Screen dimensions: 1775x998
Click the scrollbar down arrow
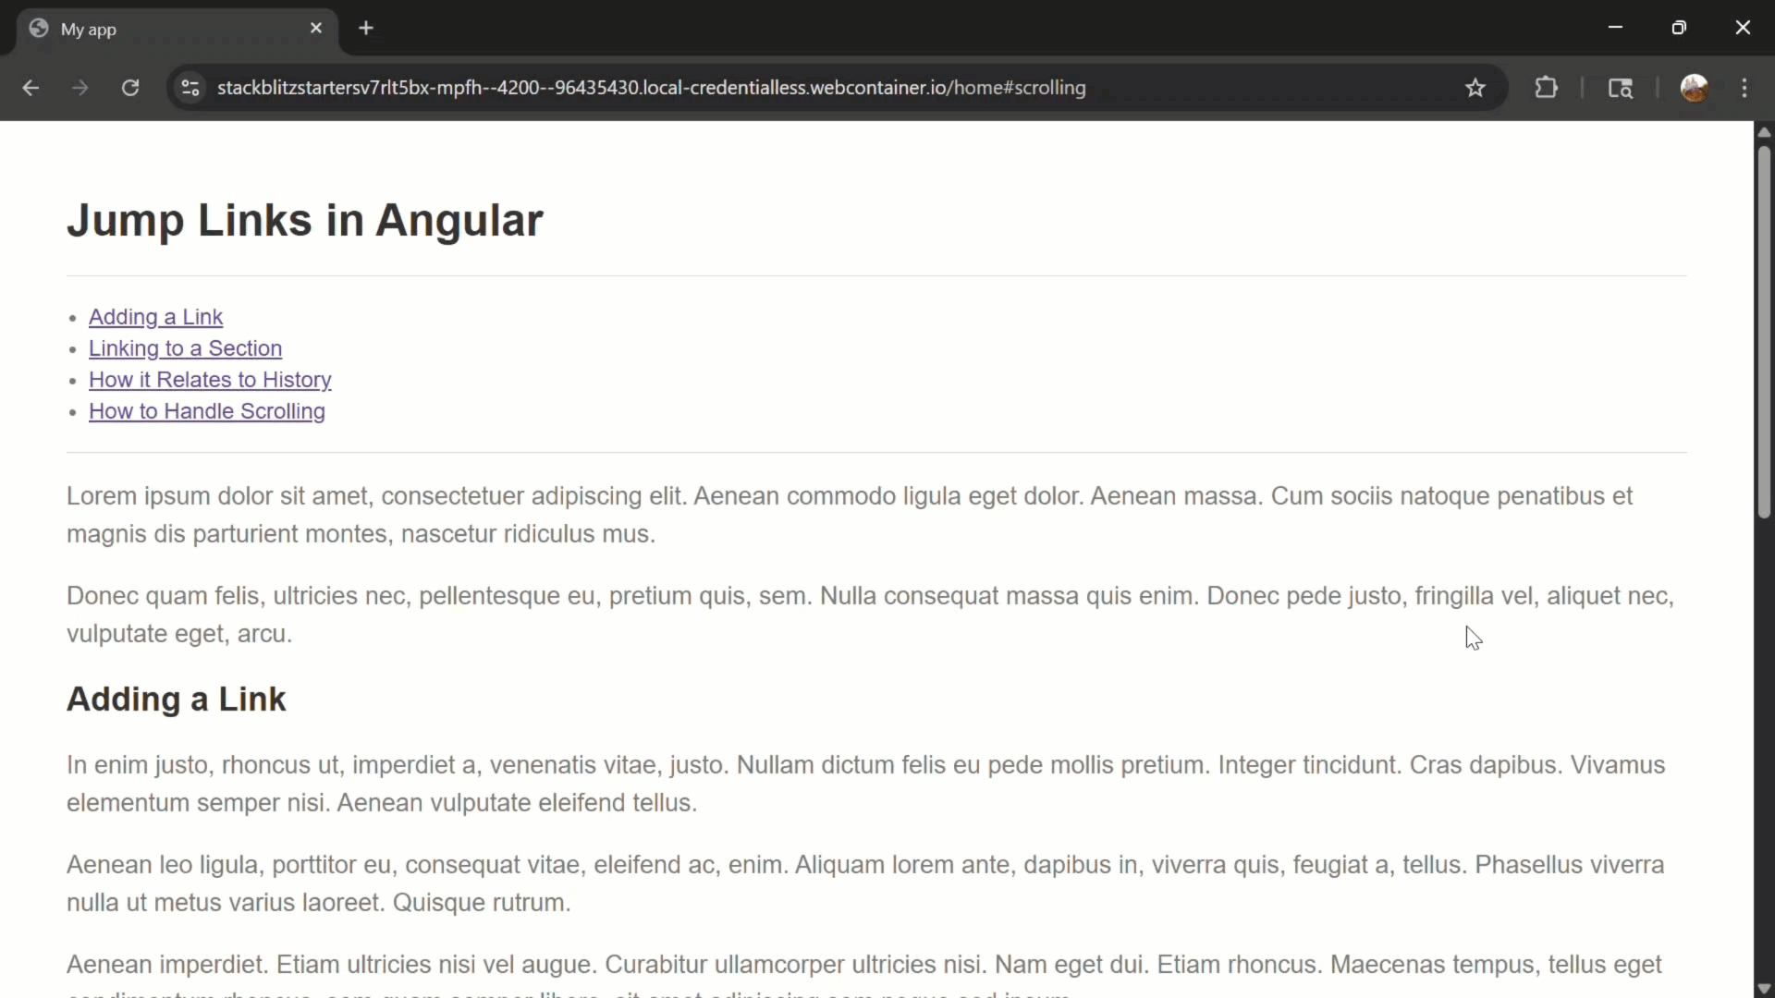[1764, 989]
